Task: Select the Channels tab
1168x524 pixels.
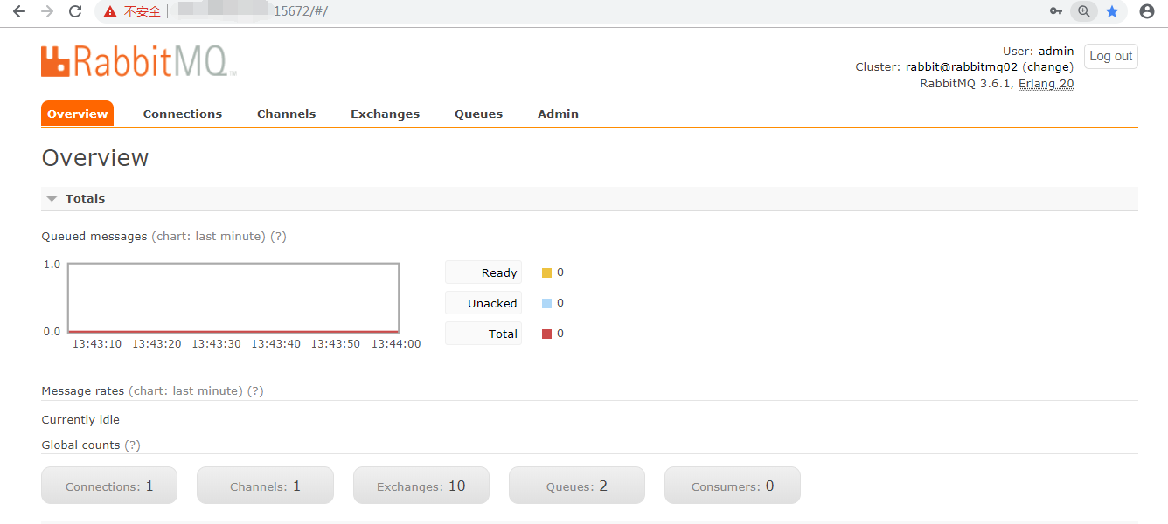Action: (286, 114)
